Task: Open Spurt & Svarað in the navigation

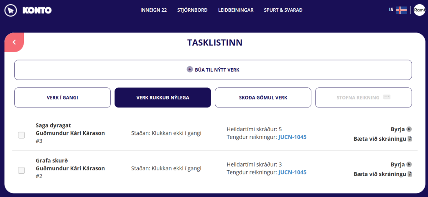Action: [x=283, y=10]
